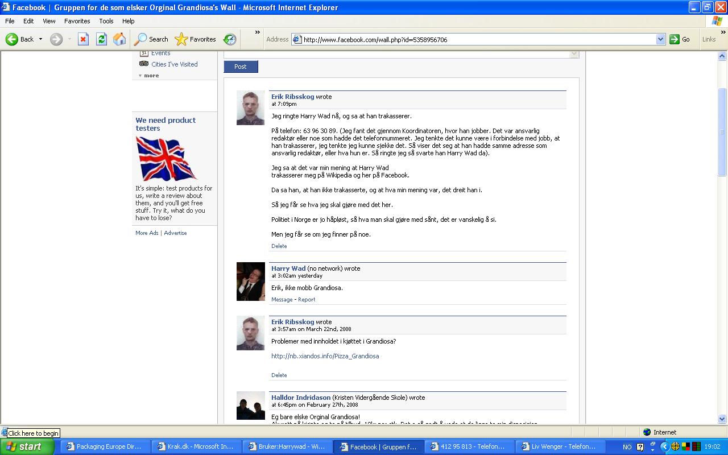This screenshot has height=455, width=728.
Task: Click the Events calendar icon in sidebar
Action: point(144,53)
